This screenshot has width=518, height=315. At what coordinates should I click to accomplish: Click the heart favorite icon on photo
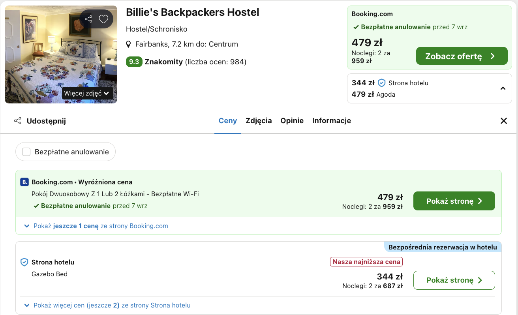[x=103, y=19]
